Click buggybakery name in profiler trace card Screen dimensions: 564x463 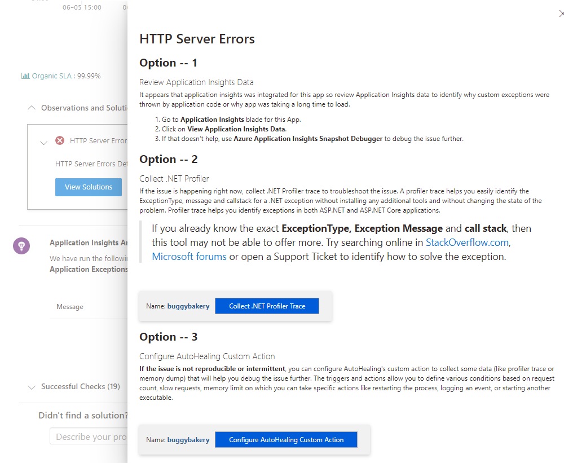pyautogui.click(x=188, y=306)
